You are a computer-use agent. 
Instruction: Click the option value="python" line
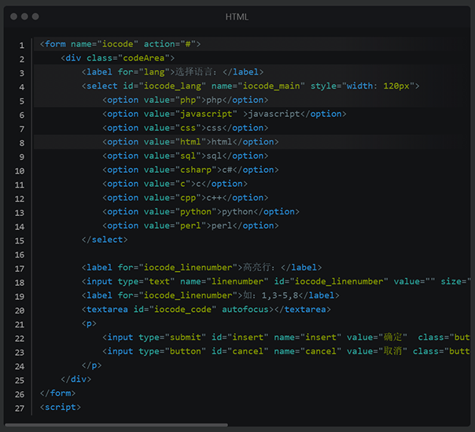point(201,211)
